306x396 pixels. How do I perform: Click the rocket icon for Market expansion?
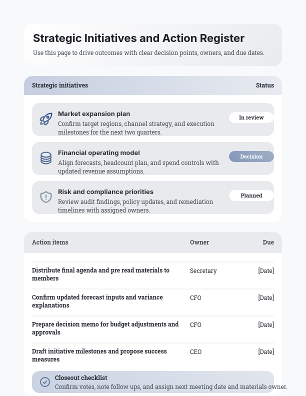tap(46, 119)
